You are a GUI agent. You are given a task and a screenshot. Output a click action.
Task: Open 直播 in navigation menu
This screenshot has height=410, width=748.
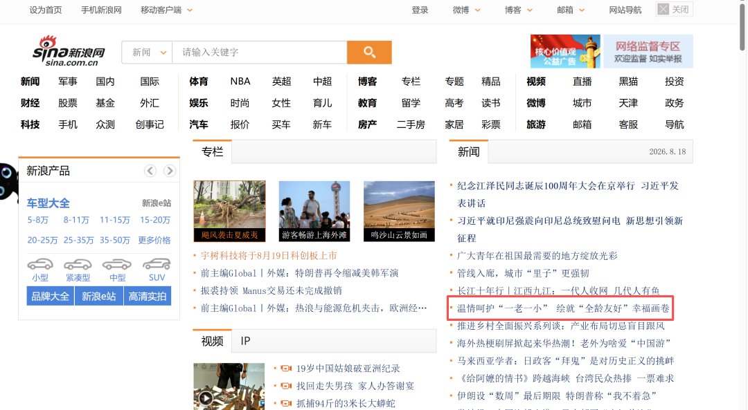pyautogui.click(x=582, y=82)
